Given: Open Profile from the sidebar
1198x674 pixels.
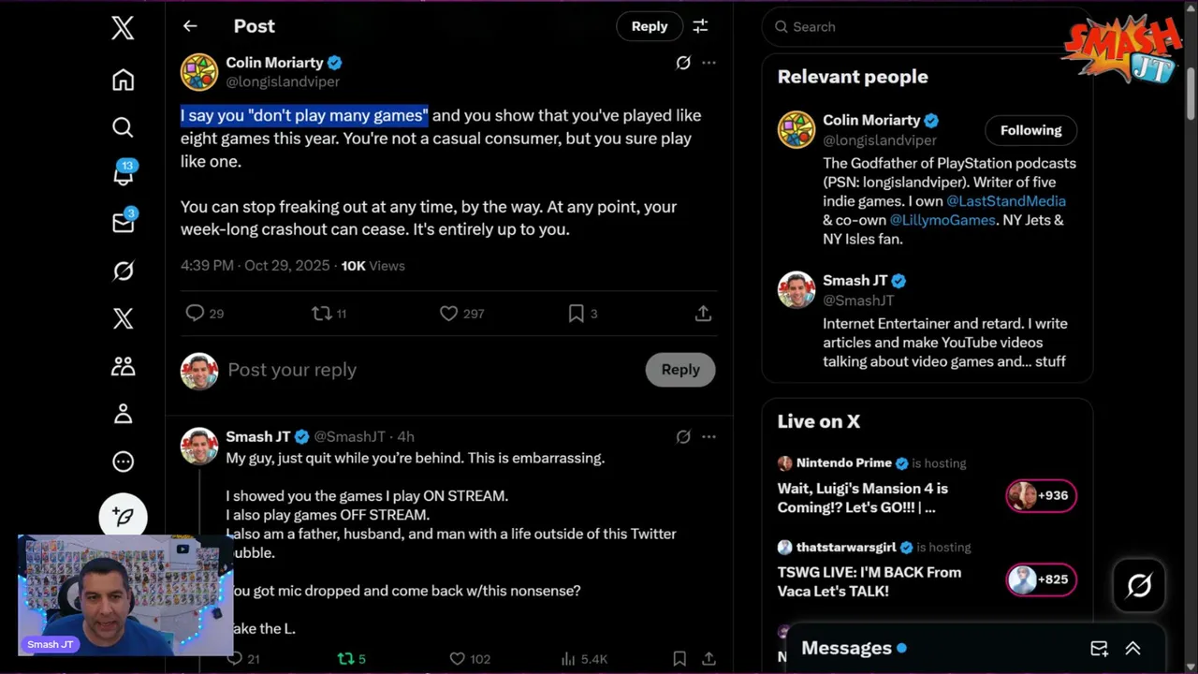Looking at the screenshot, I should pyautogui.click(x=123, y=414).
